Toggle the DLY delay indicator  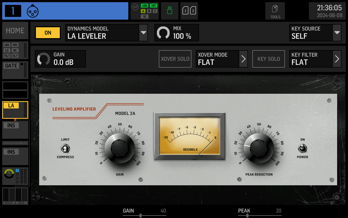(15, 56)
